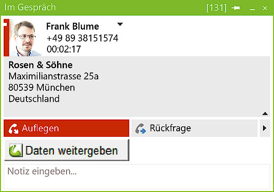Start a consultation call with Rückfrage
The image size is (274, 192).
coord(195,128)
